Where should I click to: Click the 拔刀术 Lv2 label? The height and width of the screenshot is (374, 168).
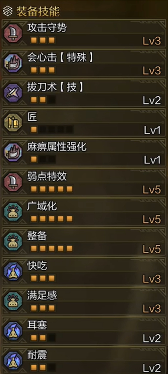(152, 101)
